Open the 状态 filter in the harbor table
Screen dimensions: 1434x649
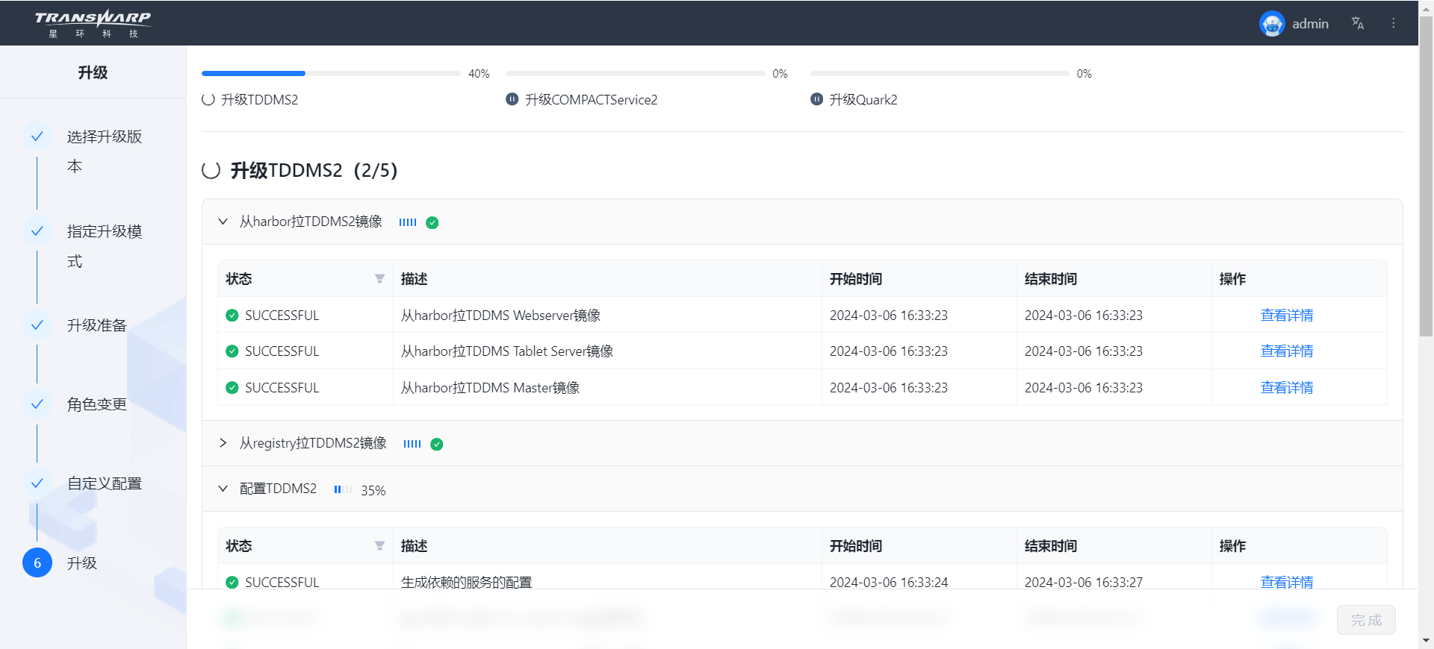pos(379,279)
